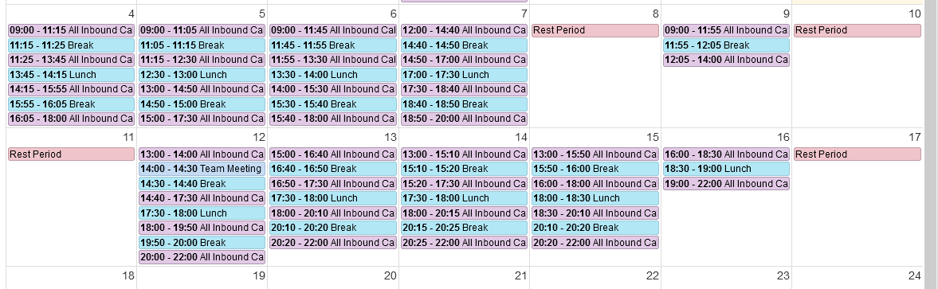The width and height of the screenshot is (938, 289).
Task: Click the vertical scrollbar at right edge
Action: point(931,145)
